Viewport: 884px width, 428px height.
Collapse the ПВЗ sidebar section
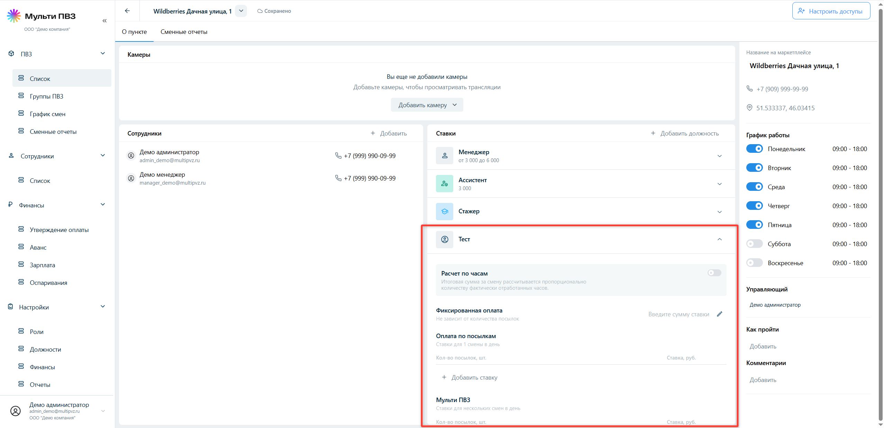(103, 53)
